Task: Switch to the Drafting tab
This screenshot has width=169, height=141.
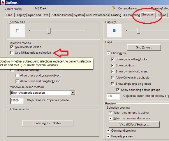Action: tap(116, 15)
